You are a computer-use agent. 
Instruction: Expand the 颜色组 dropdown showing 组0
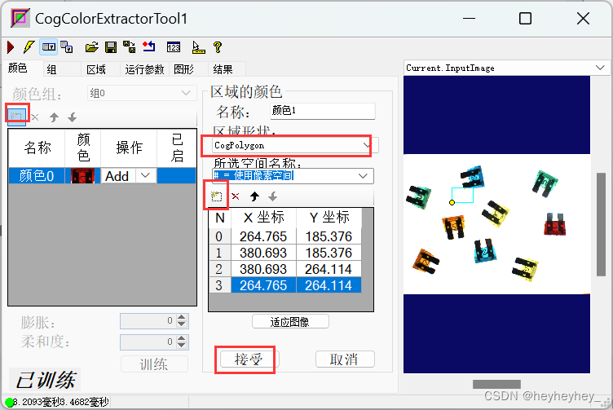point(186,93)
